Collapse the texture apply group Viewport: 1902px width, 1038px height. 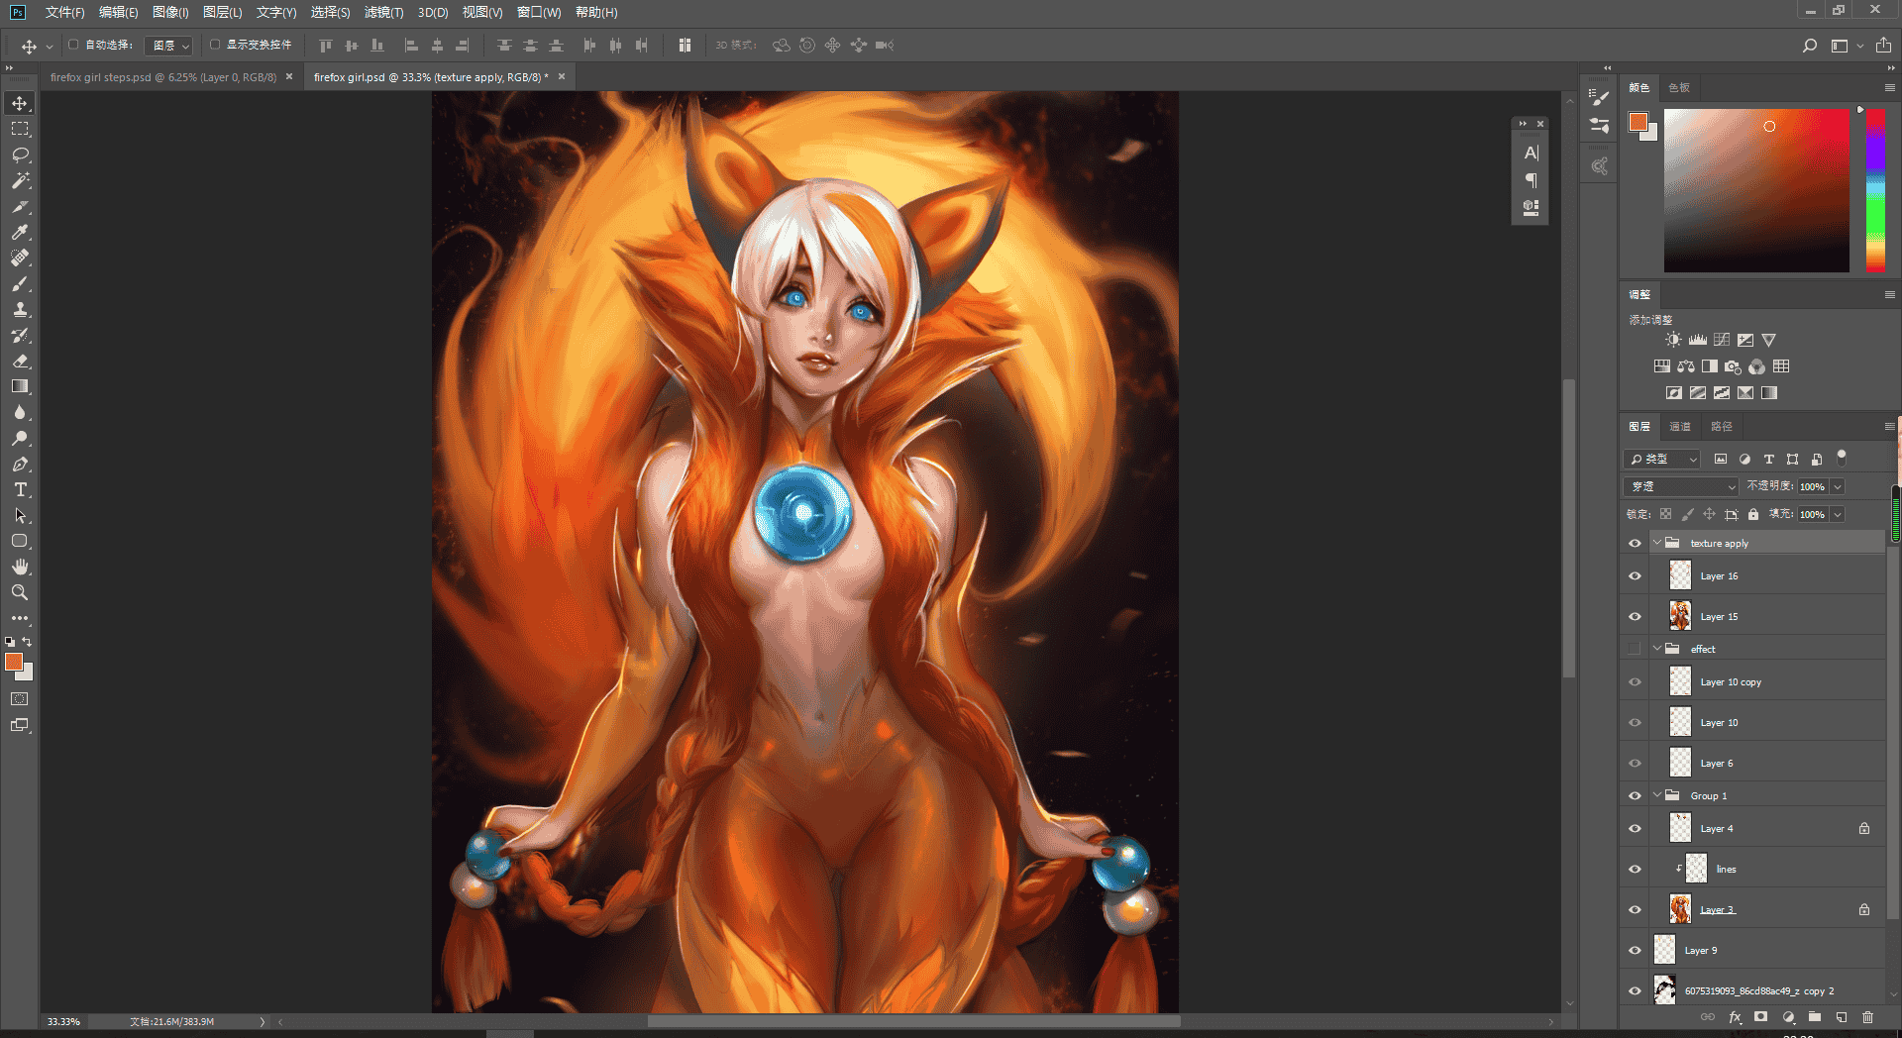tap(1657, 543)
